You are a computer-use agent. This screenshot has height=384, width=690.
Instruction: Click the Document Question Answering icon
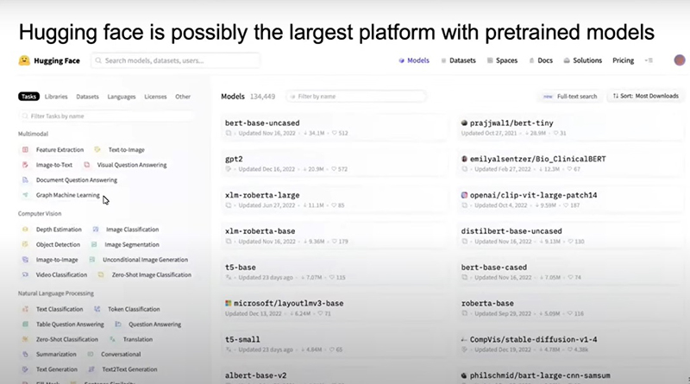(x=26, y=179)
